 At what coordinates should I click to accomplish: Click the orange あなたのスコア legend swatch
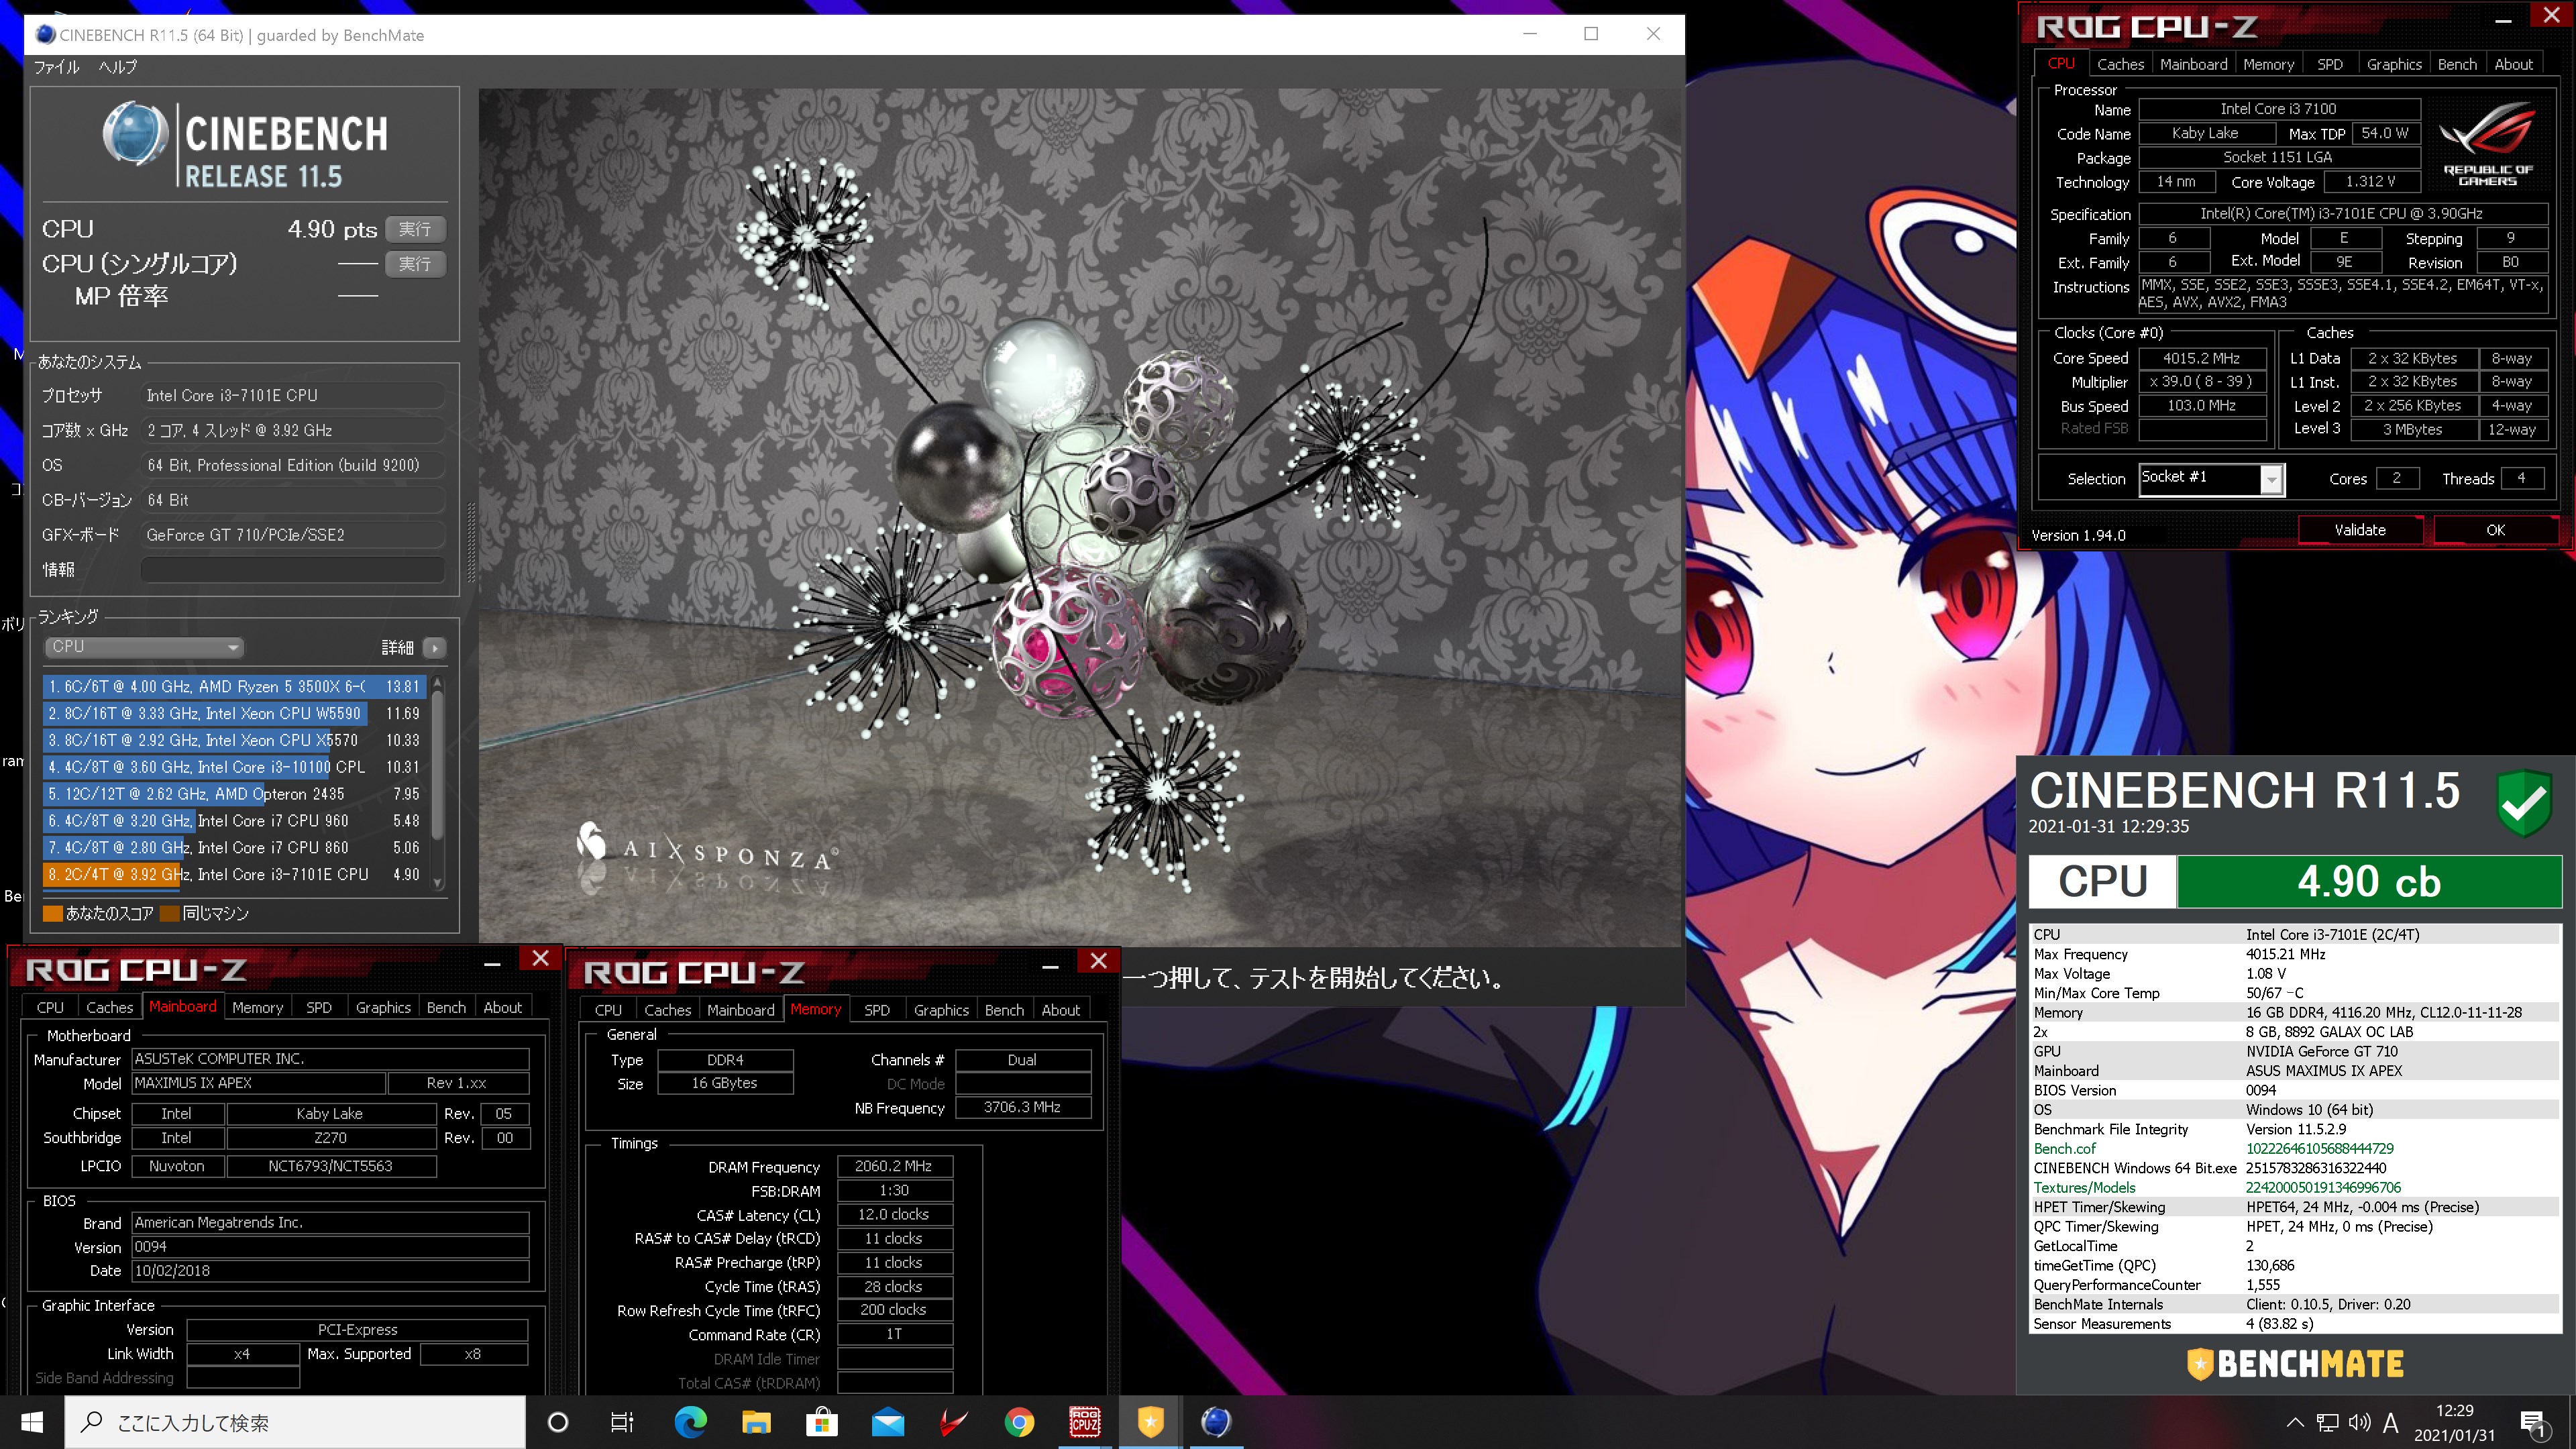53,913
